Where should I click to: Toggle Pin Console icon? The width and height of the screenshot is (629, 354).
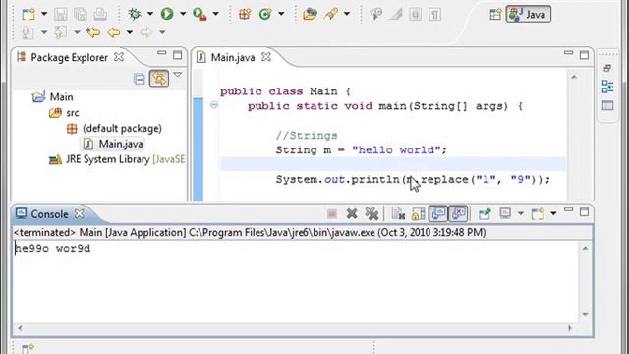tap(485, 214)
